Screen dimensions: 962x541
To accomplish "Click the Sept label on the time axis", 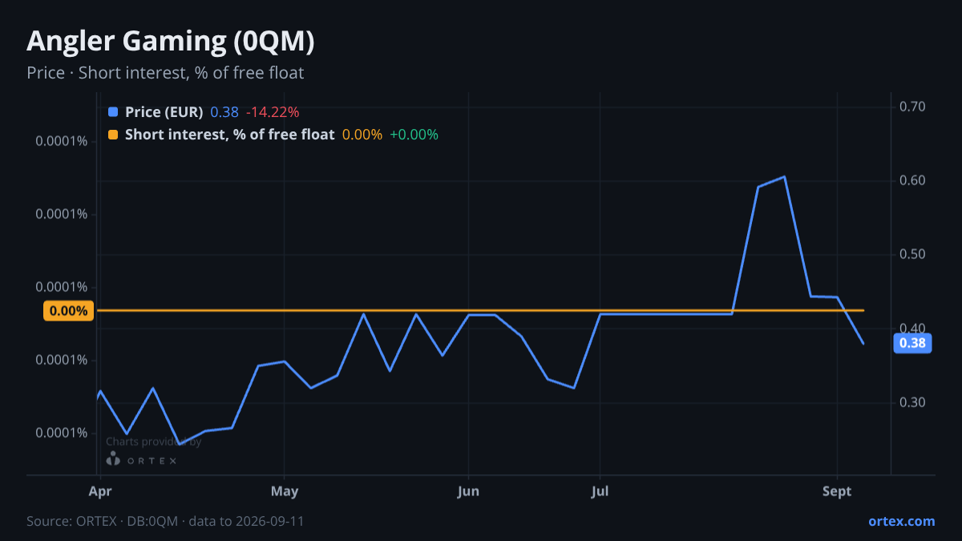I will pyautogui.click(x=837, y=491).
